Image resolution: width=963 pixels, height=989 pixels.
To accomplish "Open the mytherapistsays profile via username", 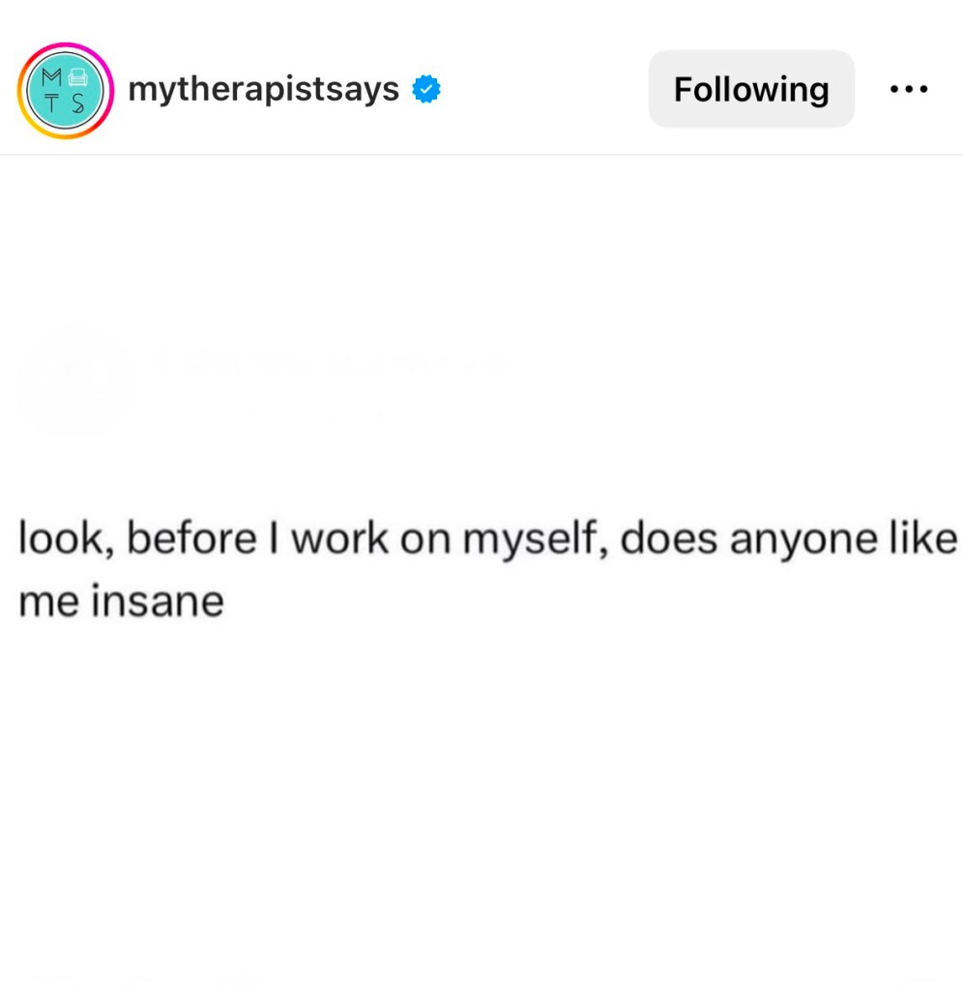I will pos(263,90).
